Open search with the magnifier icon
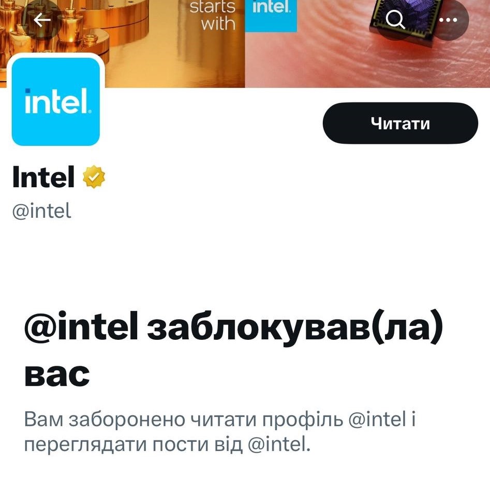The width and height of the screenshot is (490, 479). 395,19
